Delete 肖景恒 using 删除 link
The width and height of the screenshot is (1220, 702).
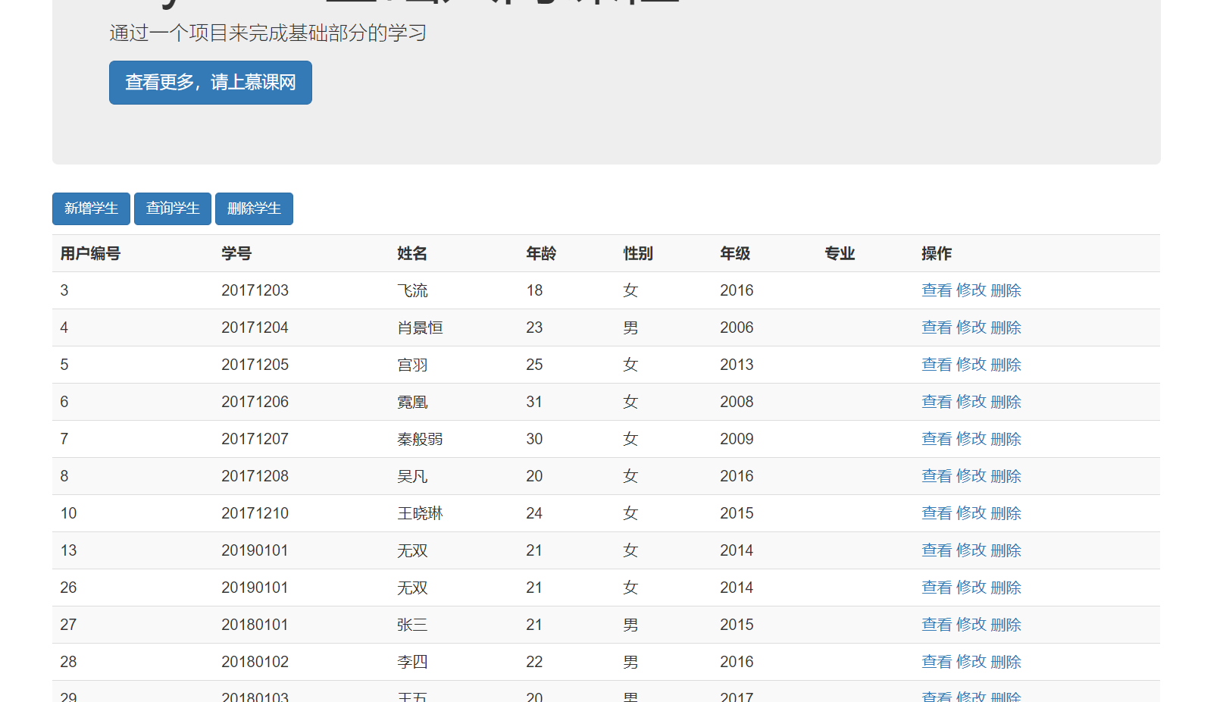coord(1006,327)
